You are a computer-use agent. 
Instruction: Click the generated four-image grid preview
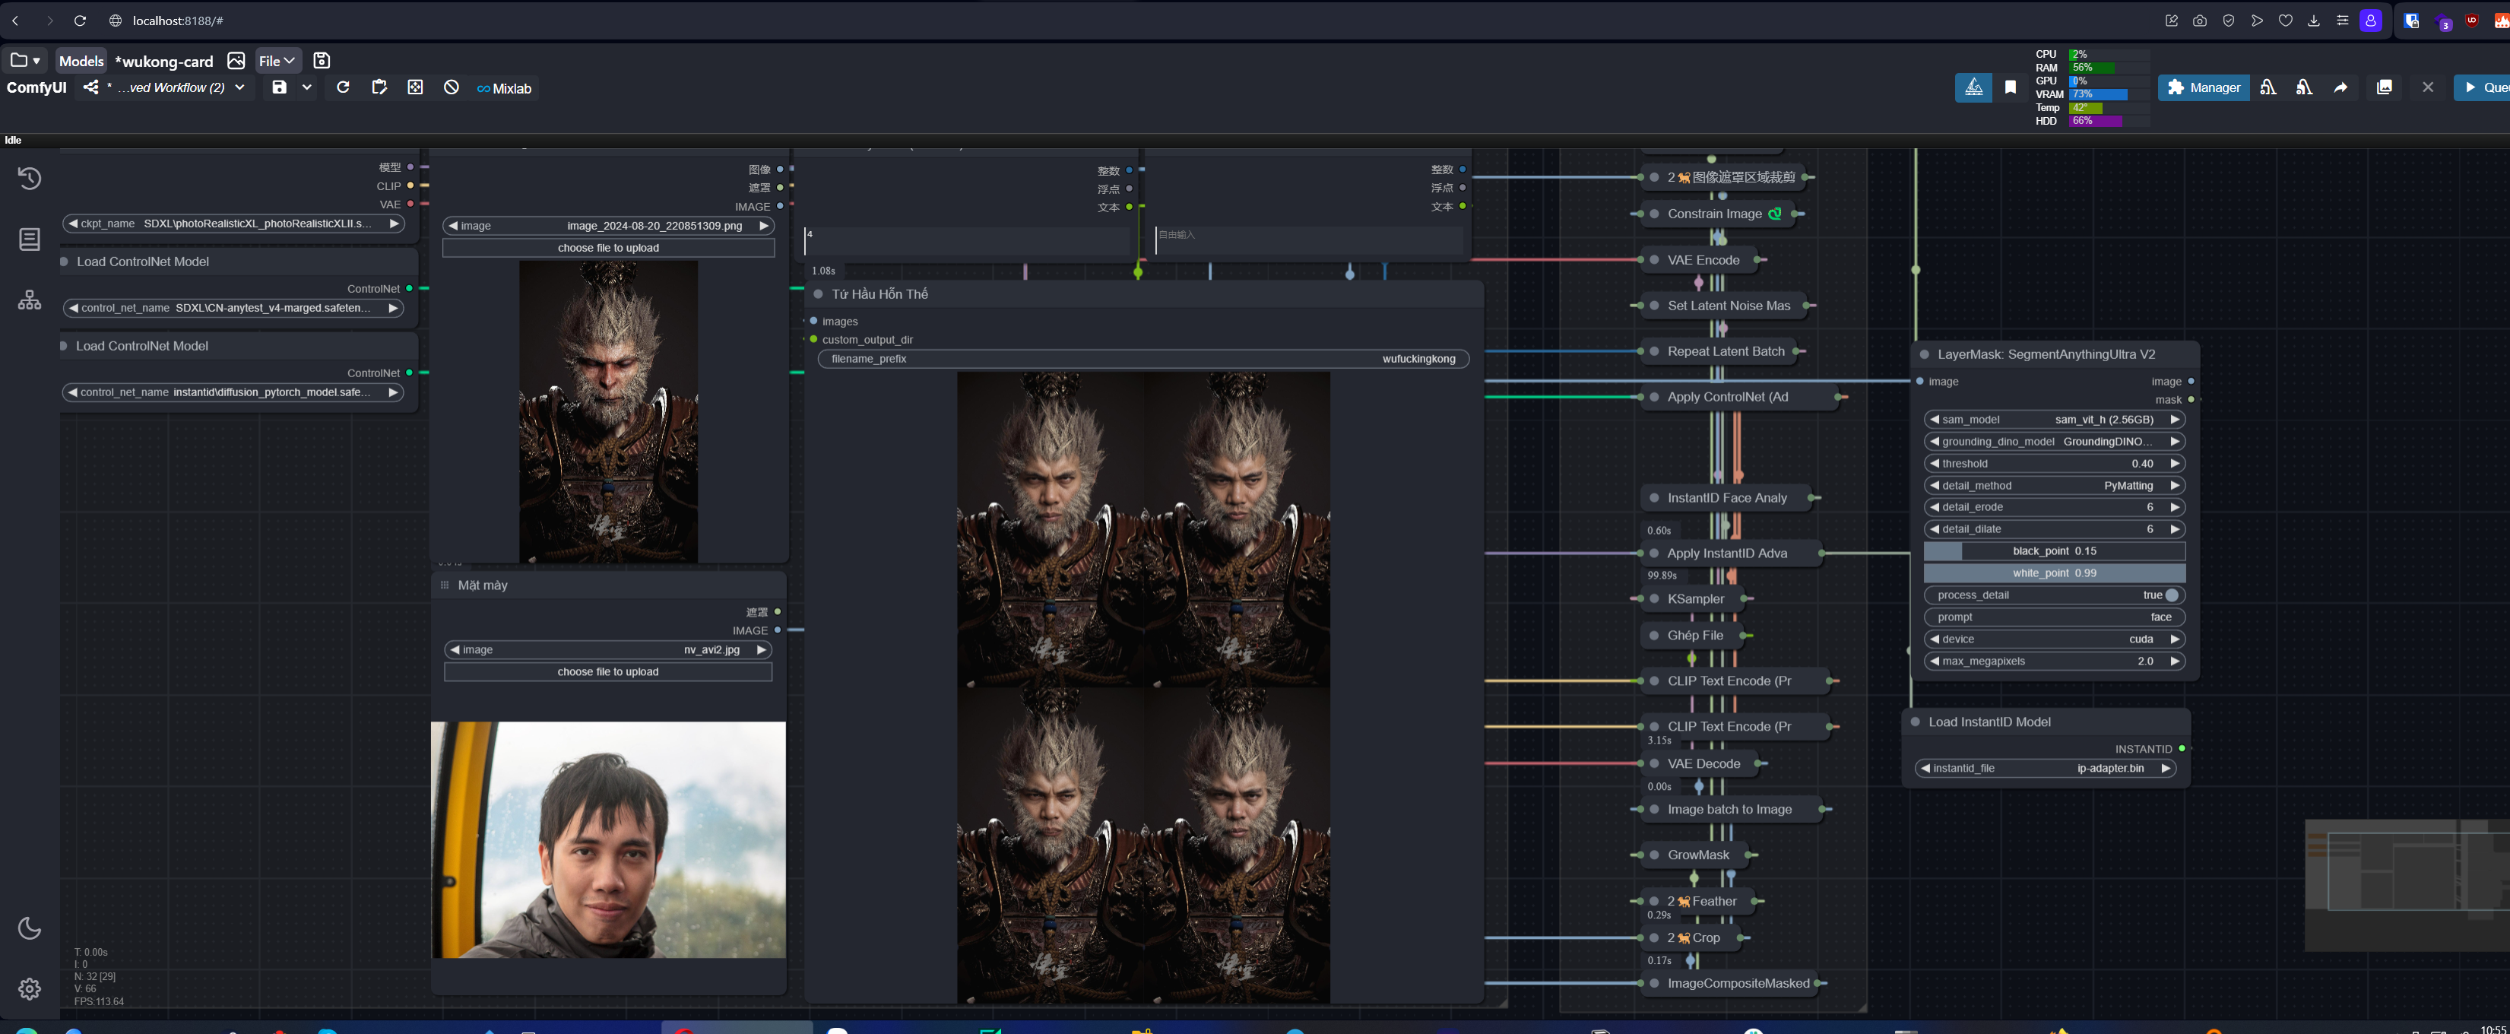click(1143, 687)
